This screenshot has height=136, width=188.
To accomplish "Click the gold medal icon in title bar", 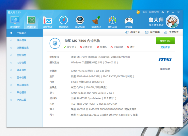I will pyautogui.click(x=138, y=12).
